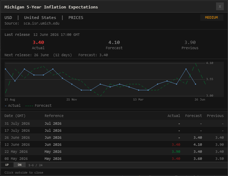Click the 15 Aug chart axis label

pos(10,99)
